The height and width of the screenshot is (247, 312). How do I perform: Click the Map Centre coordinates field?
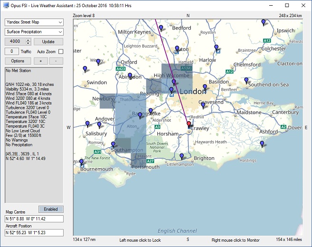pyautogui.click(x=34, y=219)
